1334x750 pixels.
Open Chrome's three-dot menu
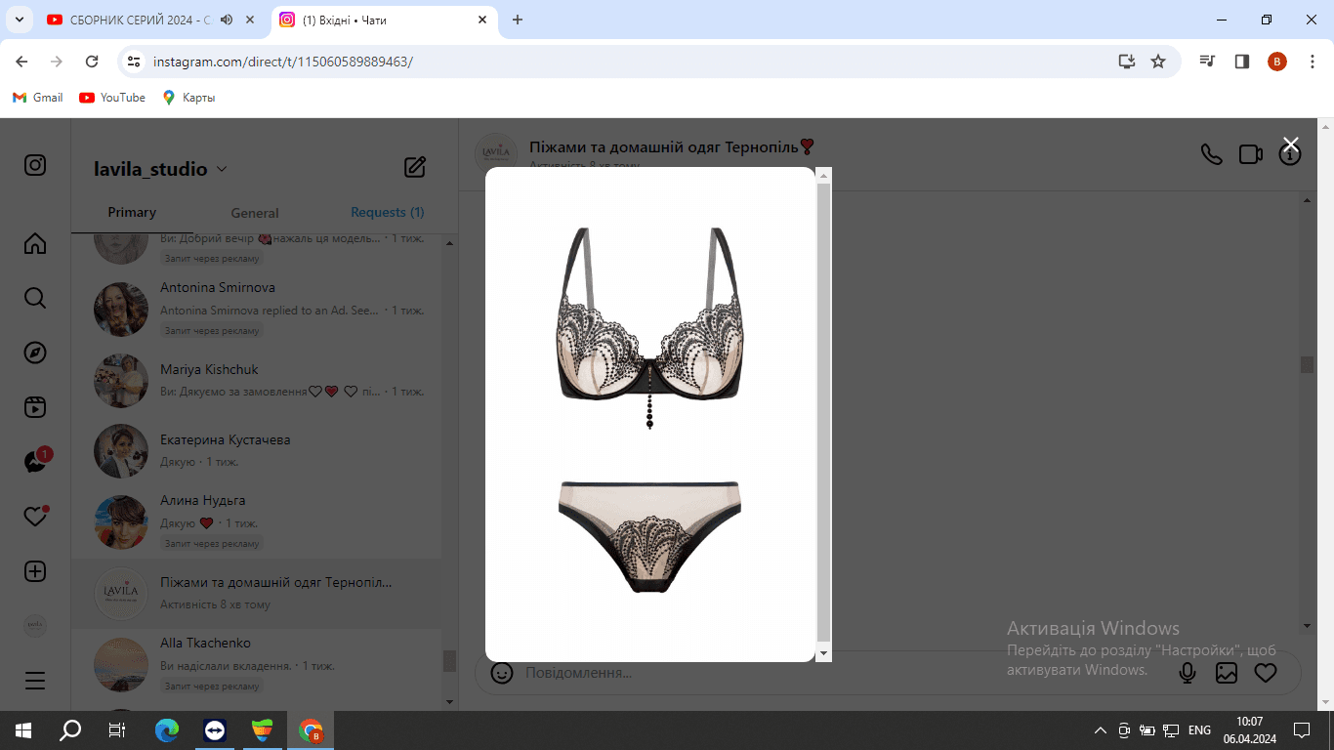pyautogui.click(x=1312, y=62)
